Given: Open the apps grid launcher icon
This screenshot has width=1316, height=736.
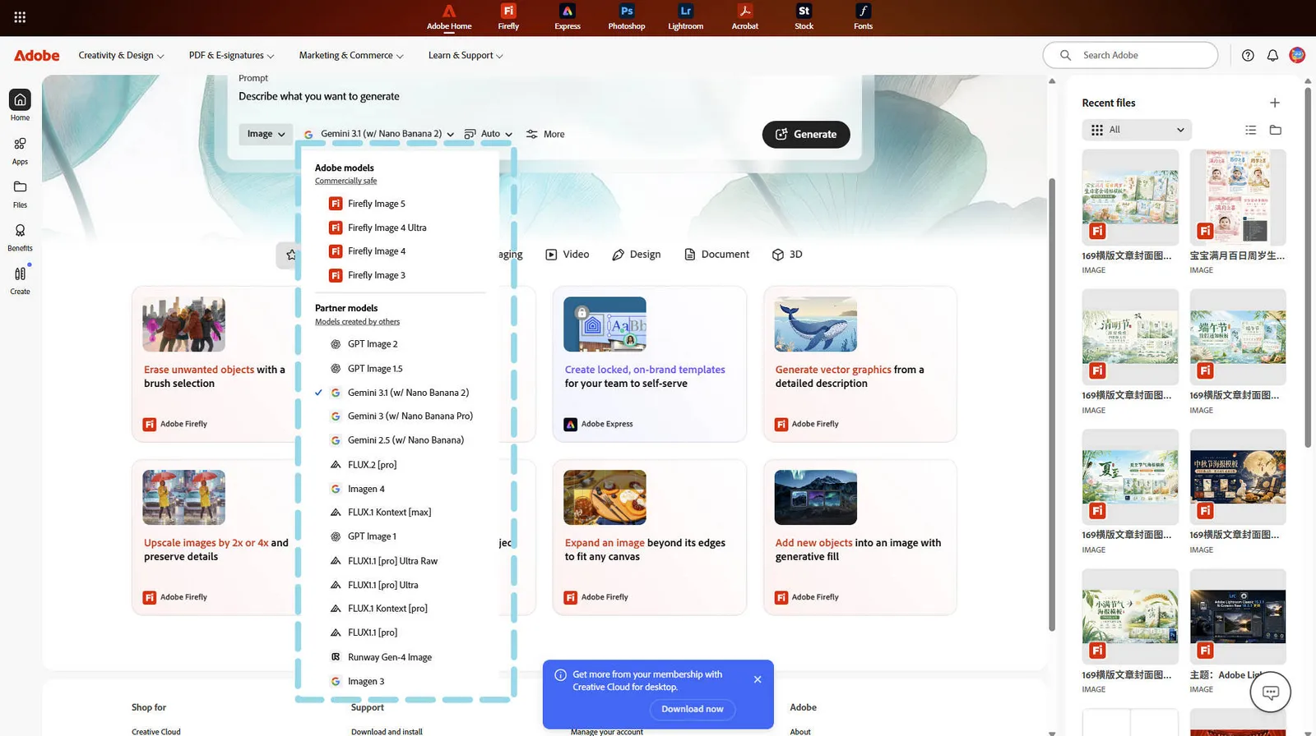Looking at the screenshot, I should (20, 17).
